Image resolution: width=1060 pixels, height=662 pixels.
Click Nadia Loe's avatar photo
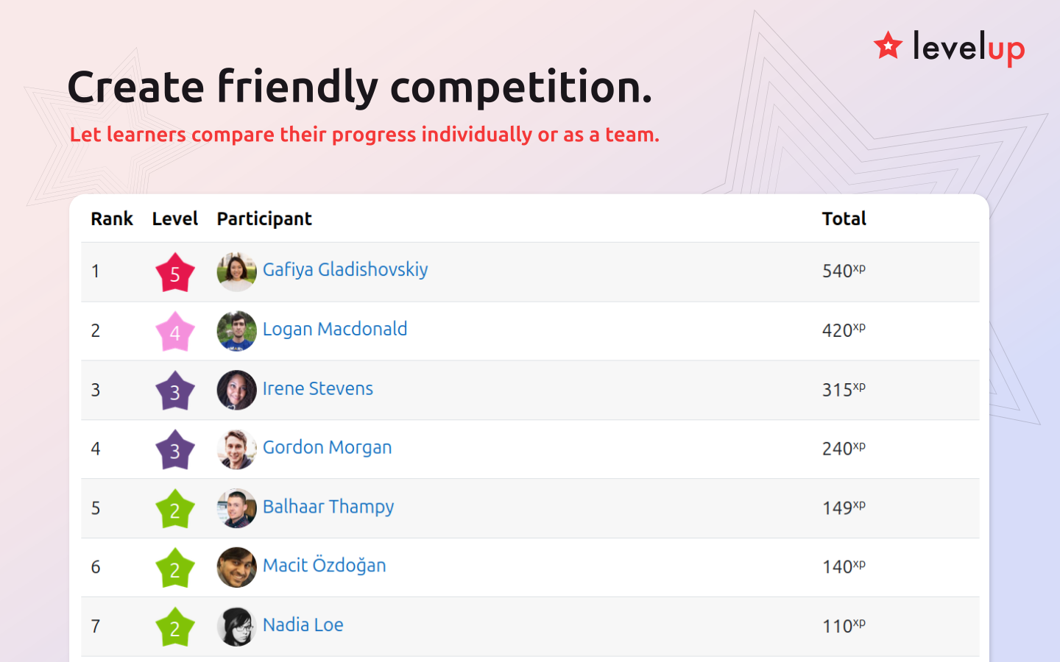point(237,627)
